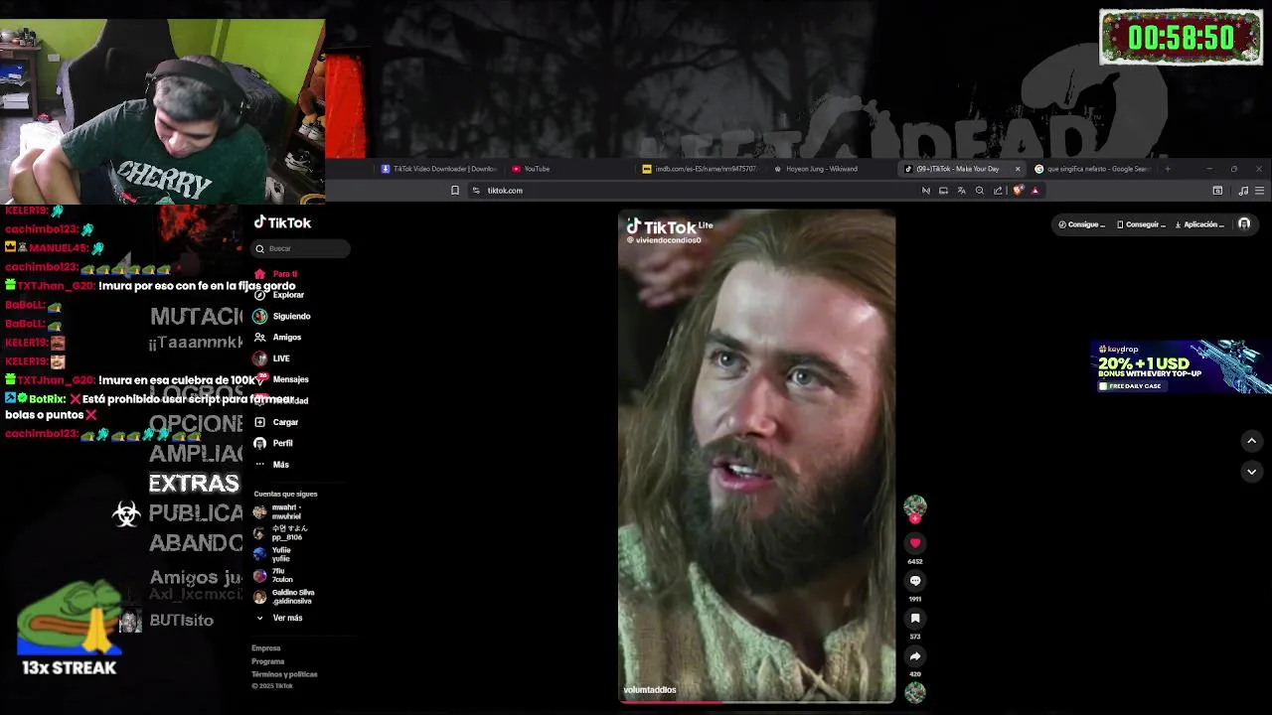The image size is (1272, 715).
Task: Open the Programa footer link
Action: pyautogui.click(x=267, y=661)
